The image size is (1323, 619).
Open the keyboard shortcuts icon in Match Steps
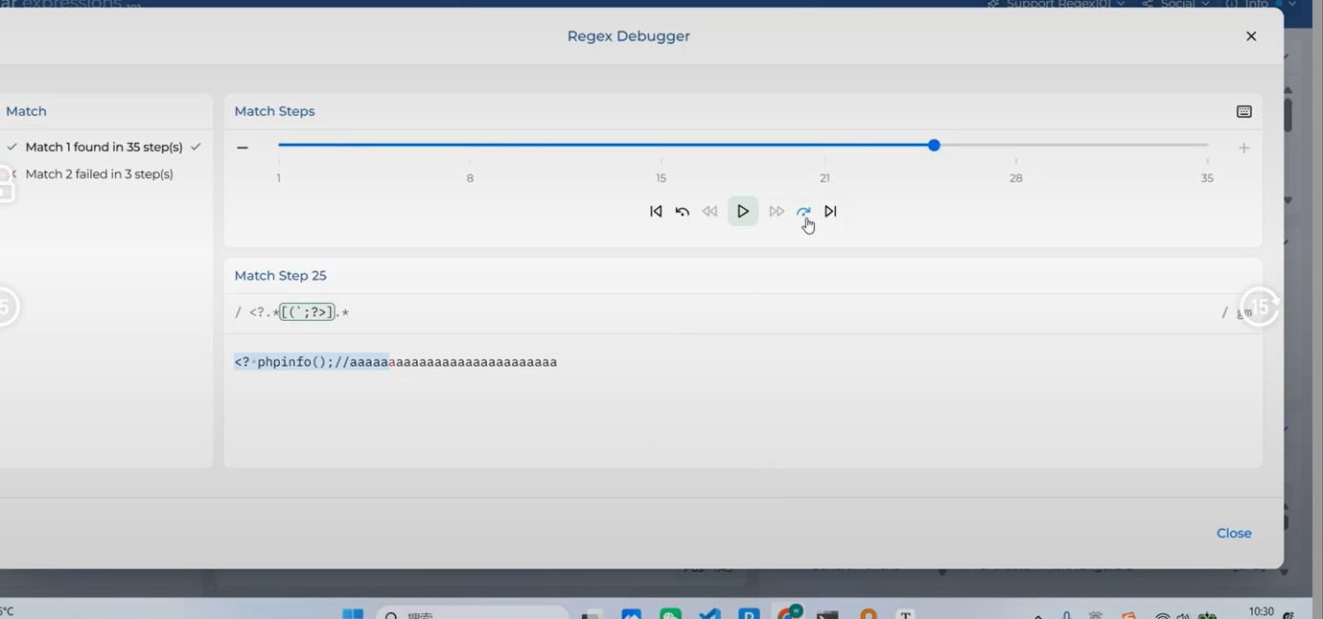pyautogui.click(x=1243, y=111)
